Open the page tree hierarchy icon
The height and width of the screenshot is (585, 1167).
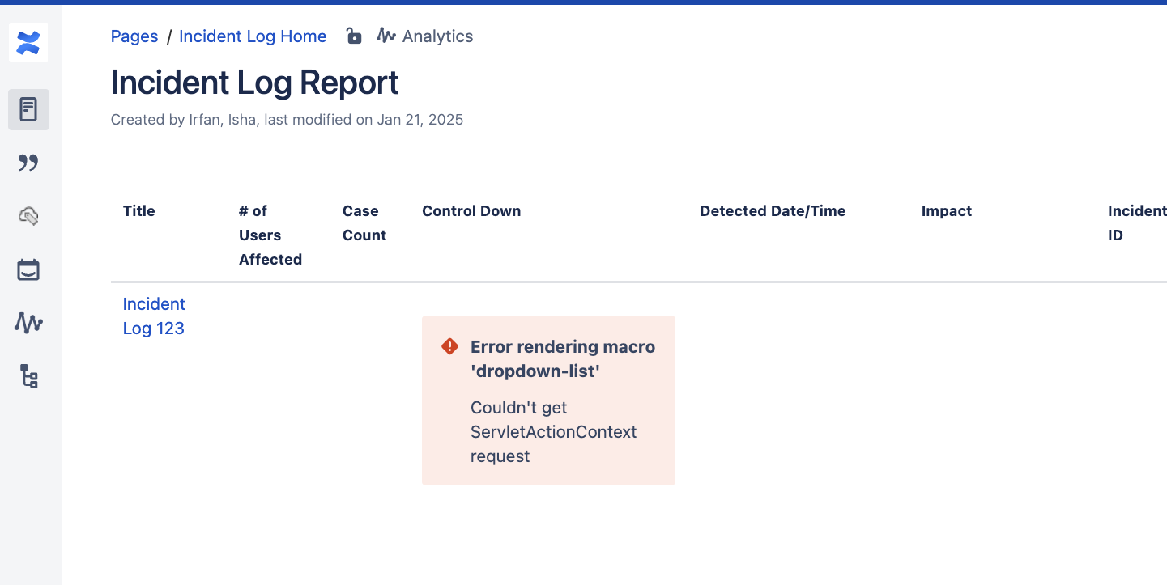pos(28,376)
